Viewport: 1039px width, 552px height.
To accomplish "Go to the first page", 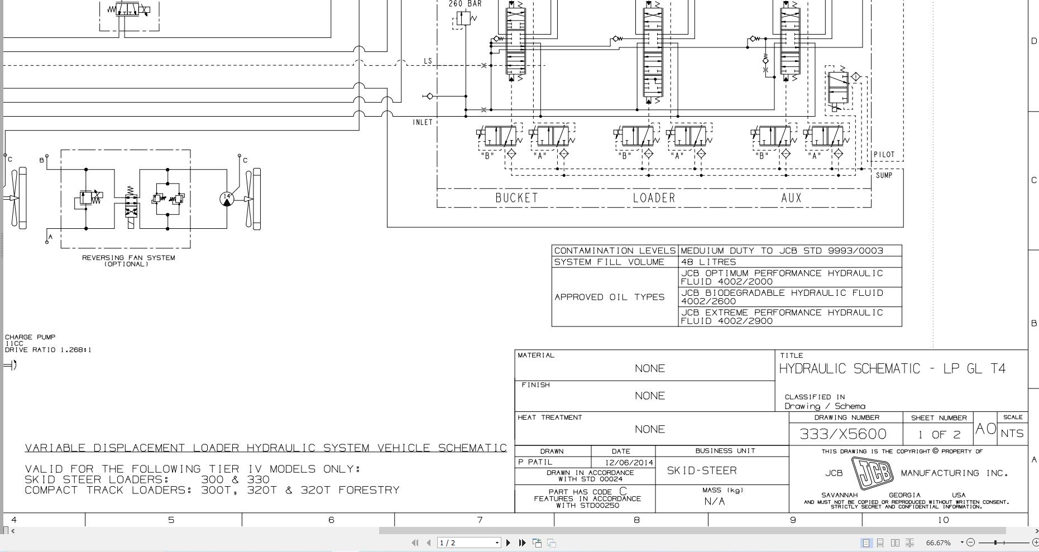I will [x=415, y=543].
